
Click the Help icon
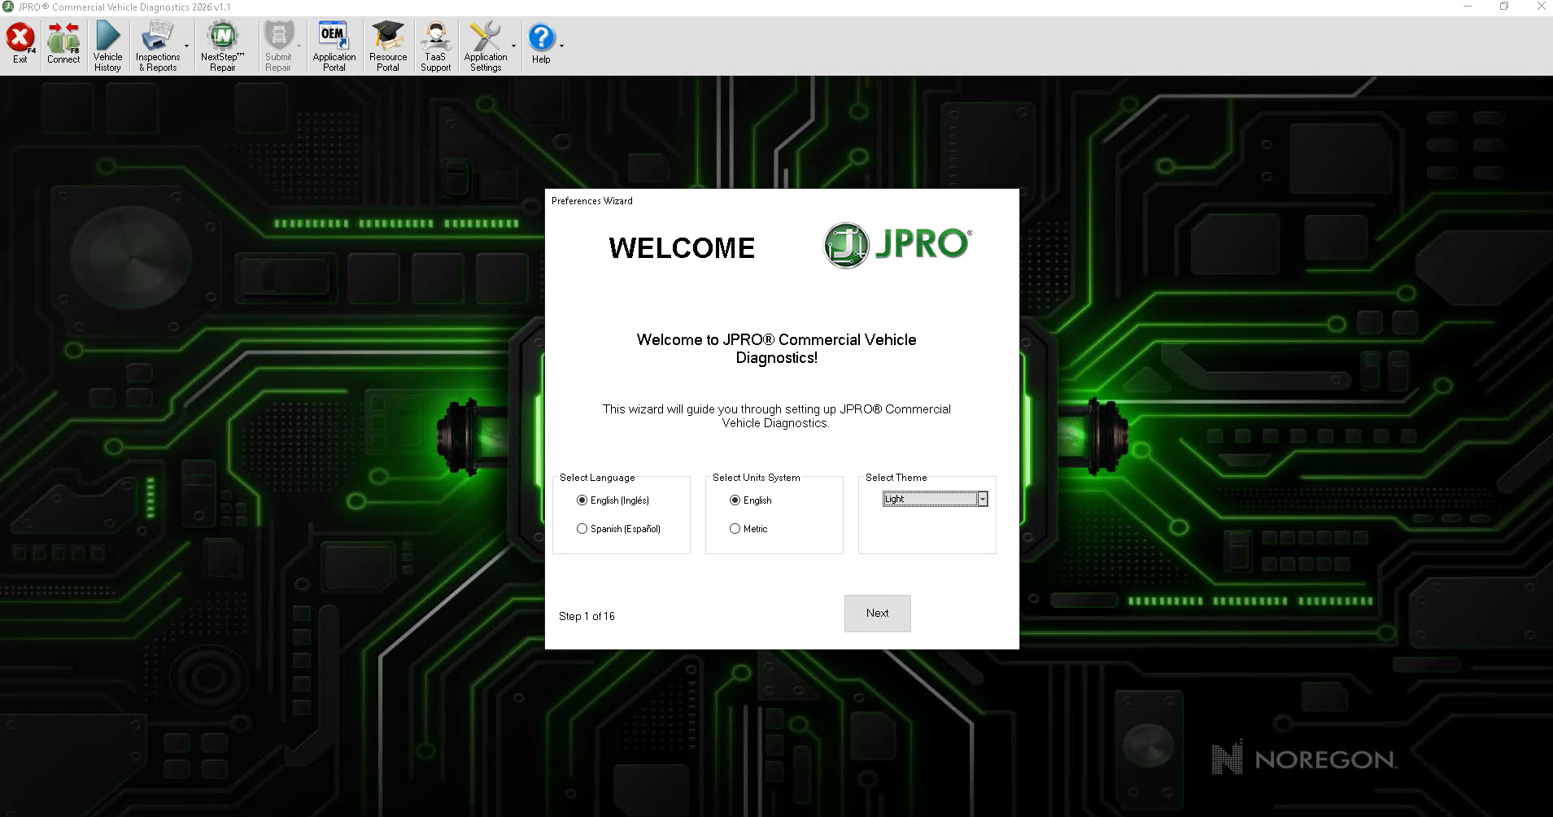click(541, 44)
